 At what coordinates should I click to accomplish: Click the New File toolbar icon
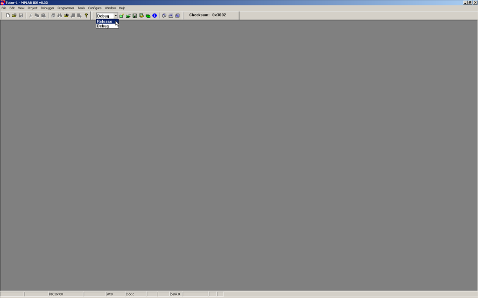coord(8,16)
